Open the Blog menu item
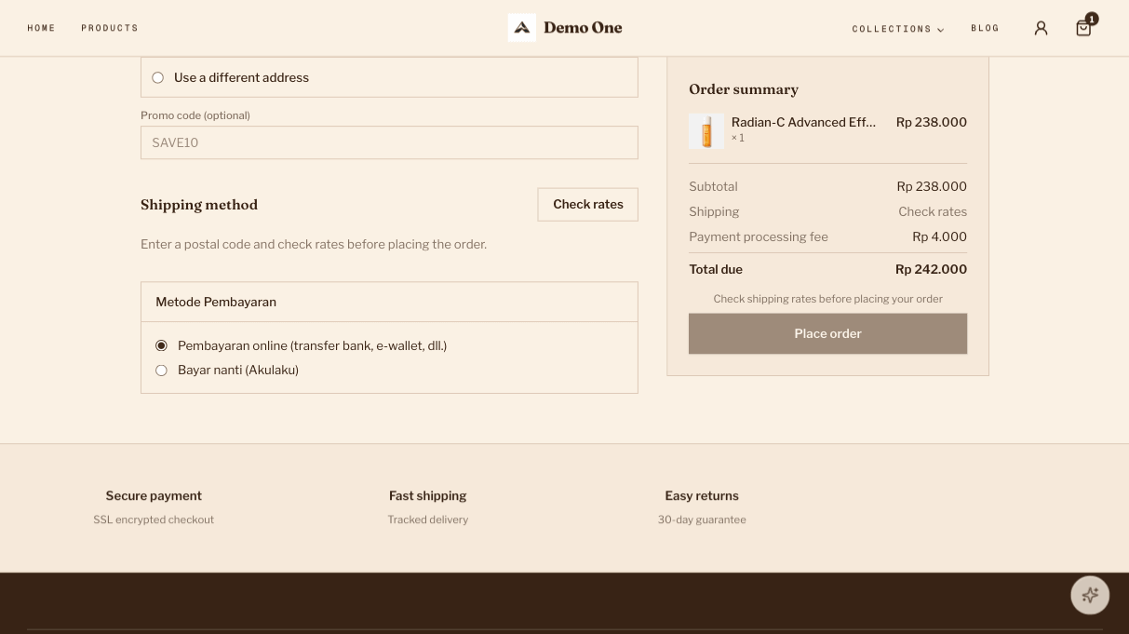Screen dimensions: 1129x634 985,28
